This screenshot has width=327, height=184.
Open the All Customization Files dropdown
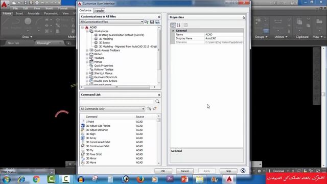point(111,22)
